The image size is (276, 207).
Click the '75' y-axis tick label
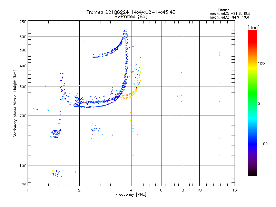tap(24, 185)
